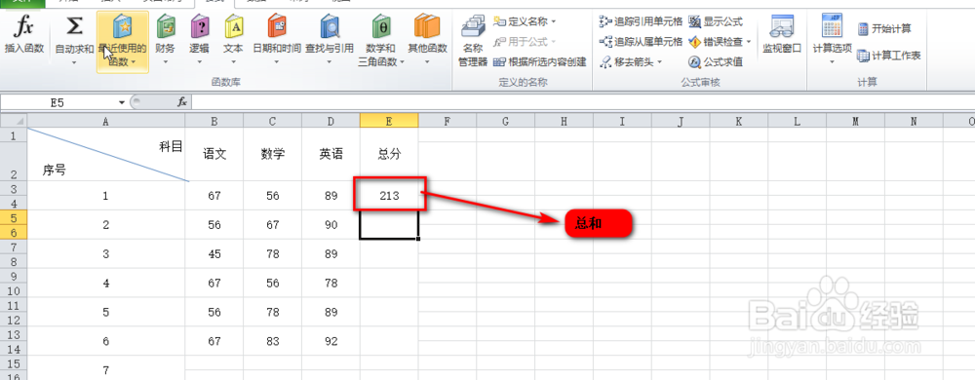Image resolution: width=975 pixels, height=380 pixels.
Task: Click into the formula bar input
Action: pos(583,102)
